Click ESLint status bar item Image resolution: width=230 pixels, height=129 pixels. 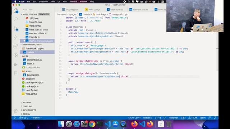pyautogui.click(x=203, y=118)
